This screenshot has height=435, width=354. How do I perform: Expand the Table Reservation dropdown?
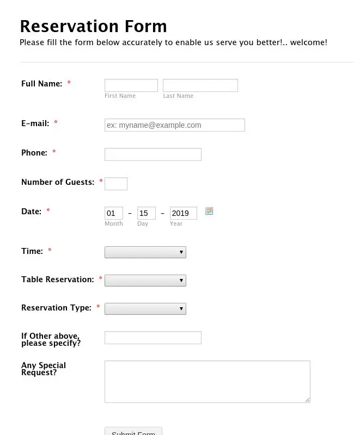[x=145, y=281]
